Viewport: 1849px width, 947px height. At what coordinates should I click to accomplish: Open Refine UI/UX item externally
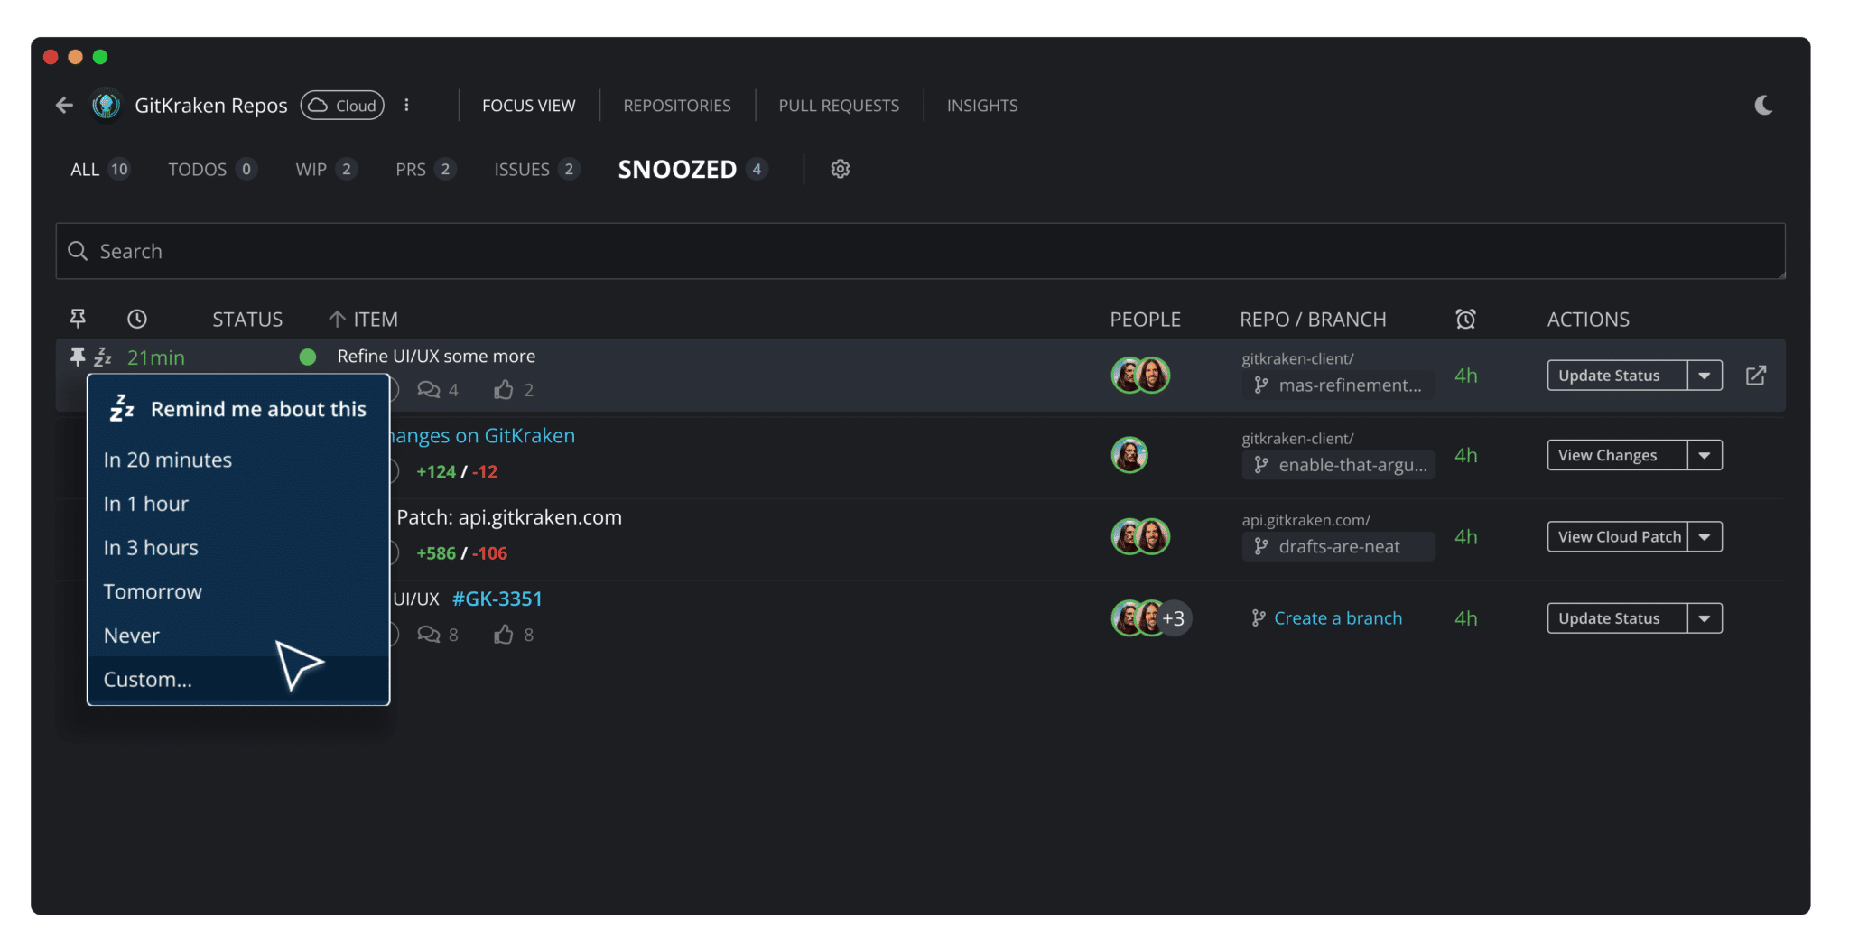pyautogui.click(x=1756, y=376)
